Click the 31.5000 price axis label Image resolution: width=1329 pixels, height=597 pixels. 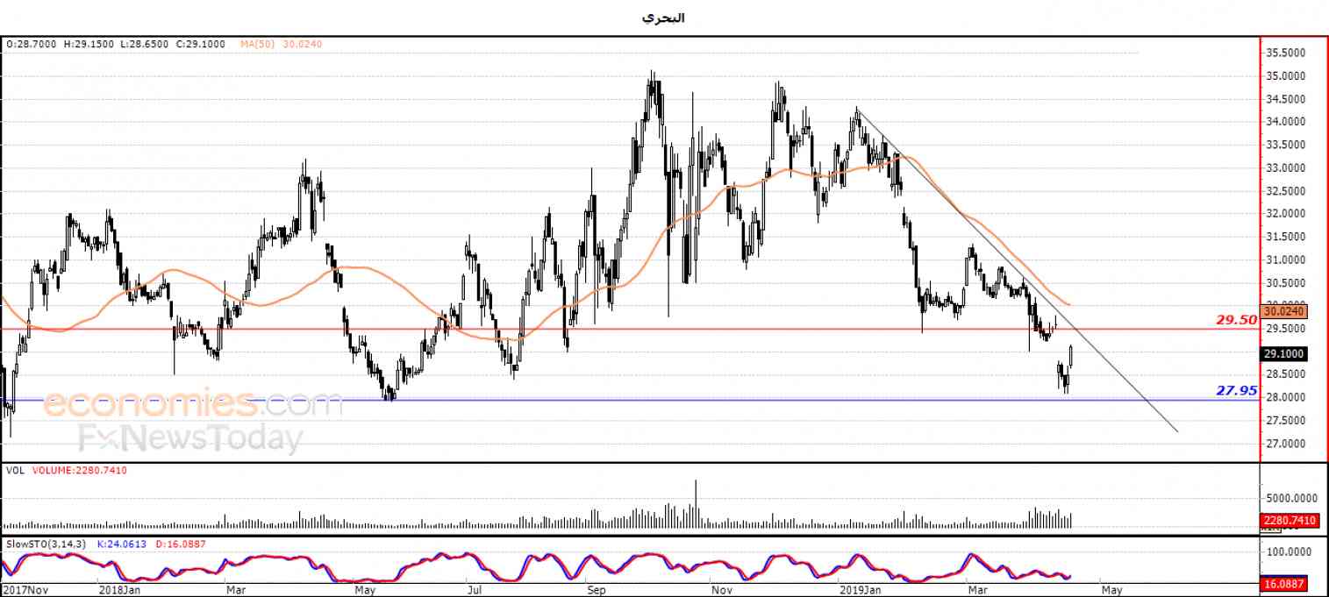click(1286, 237)
